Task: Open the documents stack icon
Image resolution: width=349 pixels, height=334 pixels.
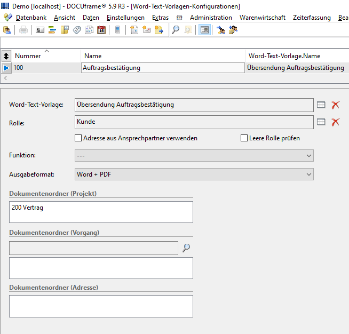Action: (x=89, y=30)
